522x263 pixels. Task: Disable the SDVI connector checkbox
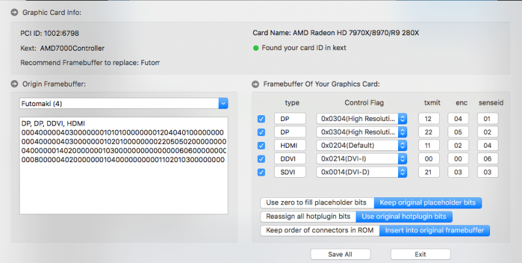(262, 172)
